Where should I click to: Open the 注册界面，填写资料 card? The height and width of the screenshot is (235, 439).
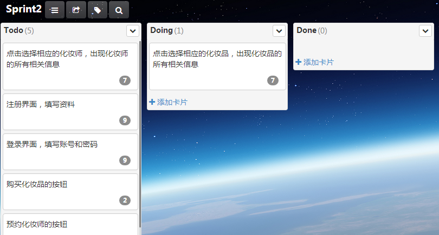[70, 112]
